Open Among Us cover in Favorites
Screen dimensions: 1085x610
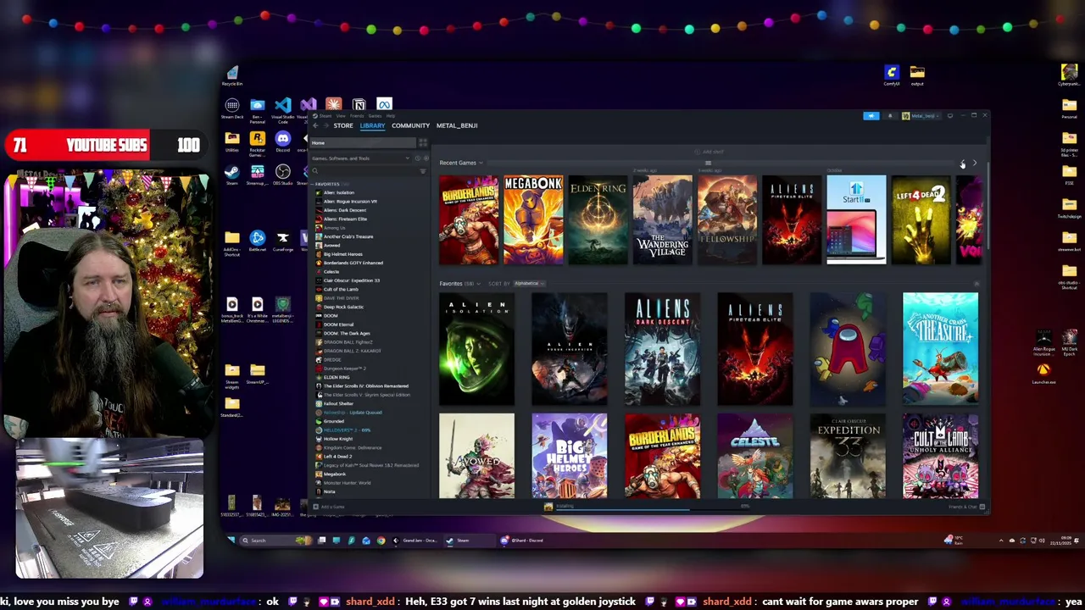[848, 349]
